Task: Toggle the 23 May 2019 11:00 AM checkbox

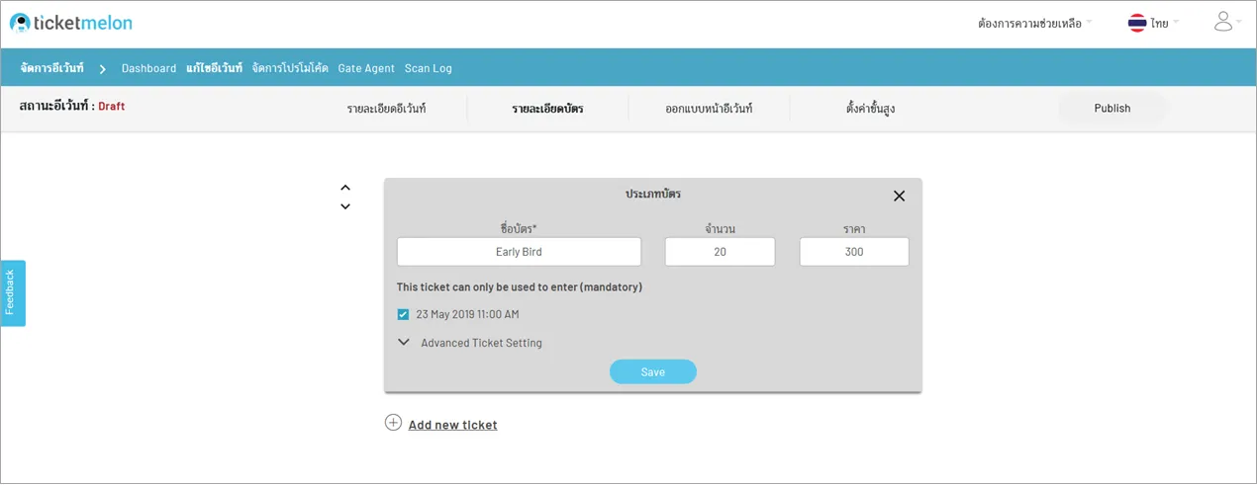Action: [403, 314]
